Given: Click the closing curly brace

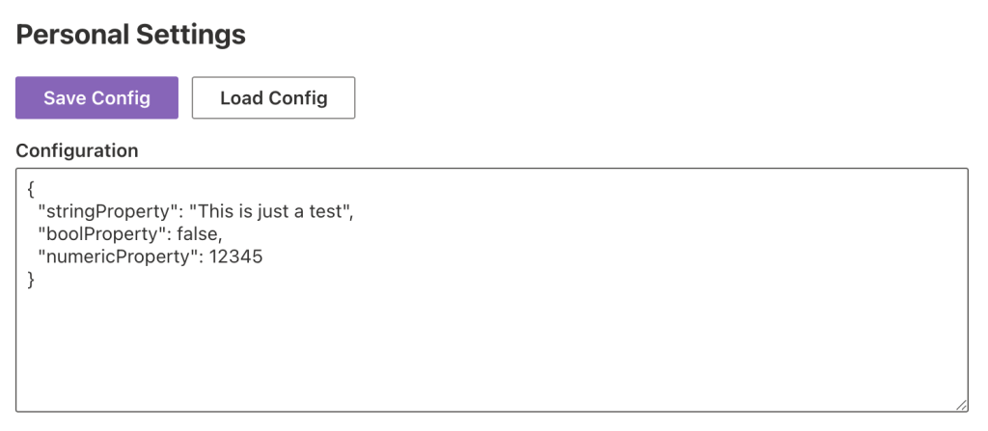Looking at the screenshot, I should [x=32, y=280].
